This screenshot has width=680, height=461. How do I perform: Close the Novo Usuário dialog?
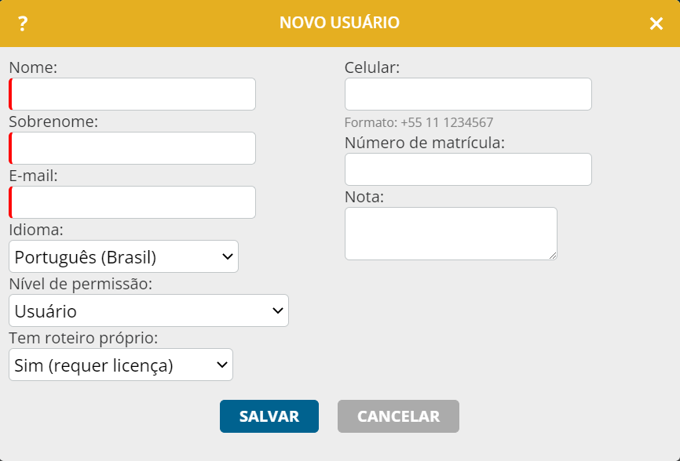tap(656, 24)
